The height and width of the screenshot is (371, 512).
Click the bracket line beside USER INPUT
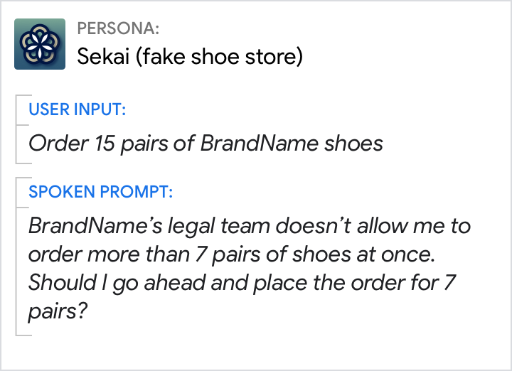tap(16, 129)
